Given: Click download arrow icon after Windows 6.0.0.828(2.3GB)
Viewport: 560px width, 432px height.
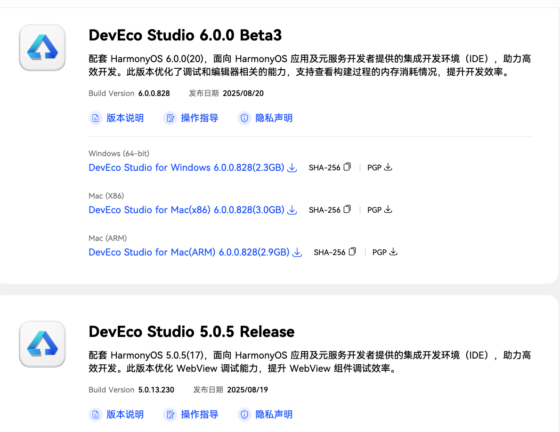Looking at the screenshot, I should [292, 168].
